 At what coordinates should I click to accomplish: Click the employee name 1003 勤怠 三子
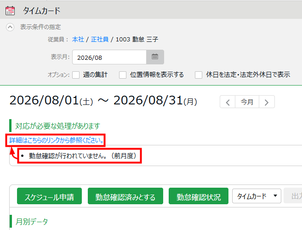click(137, 39)
